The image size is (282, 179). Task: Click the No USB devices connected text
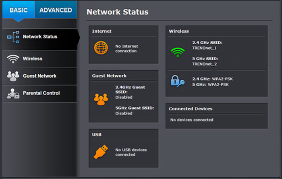[131, 152]
